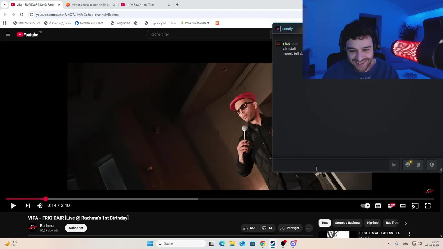Open the Leetify chat header
Viewport: 443px width, 249px height.
(288, 29)
